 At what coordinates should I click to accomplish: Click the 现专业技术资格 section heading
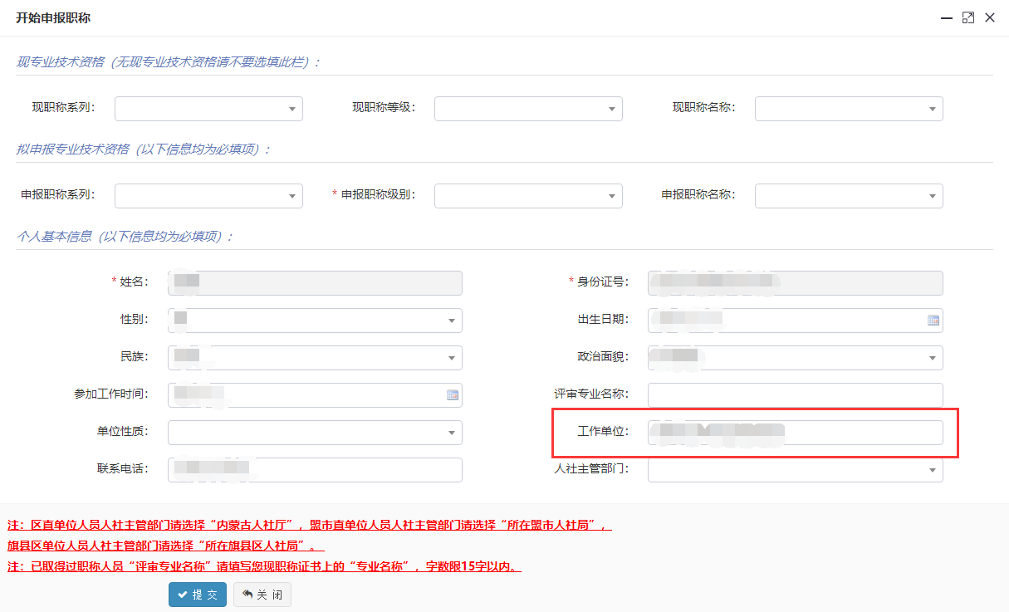[169, 62]
